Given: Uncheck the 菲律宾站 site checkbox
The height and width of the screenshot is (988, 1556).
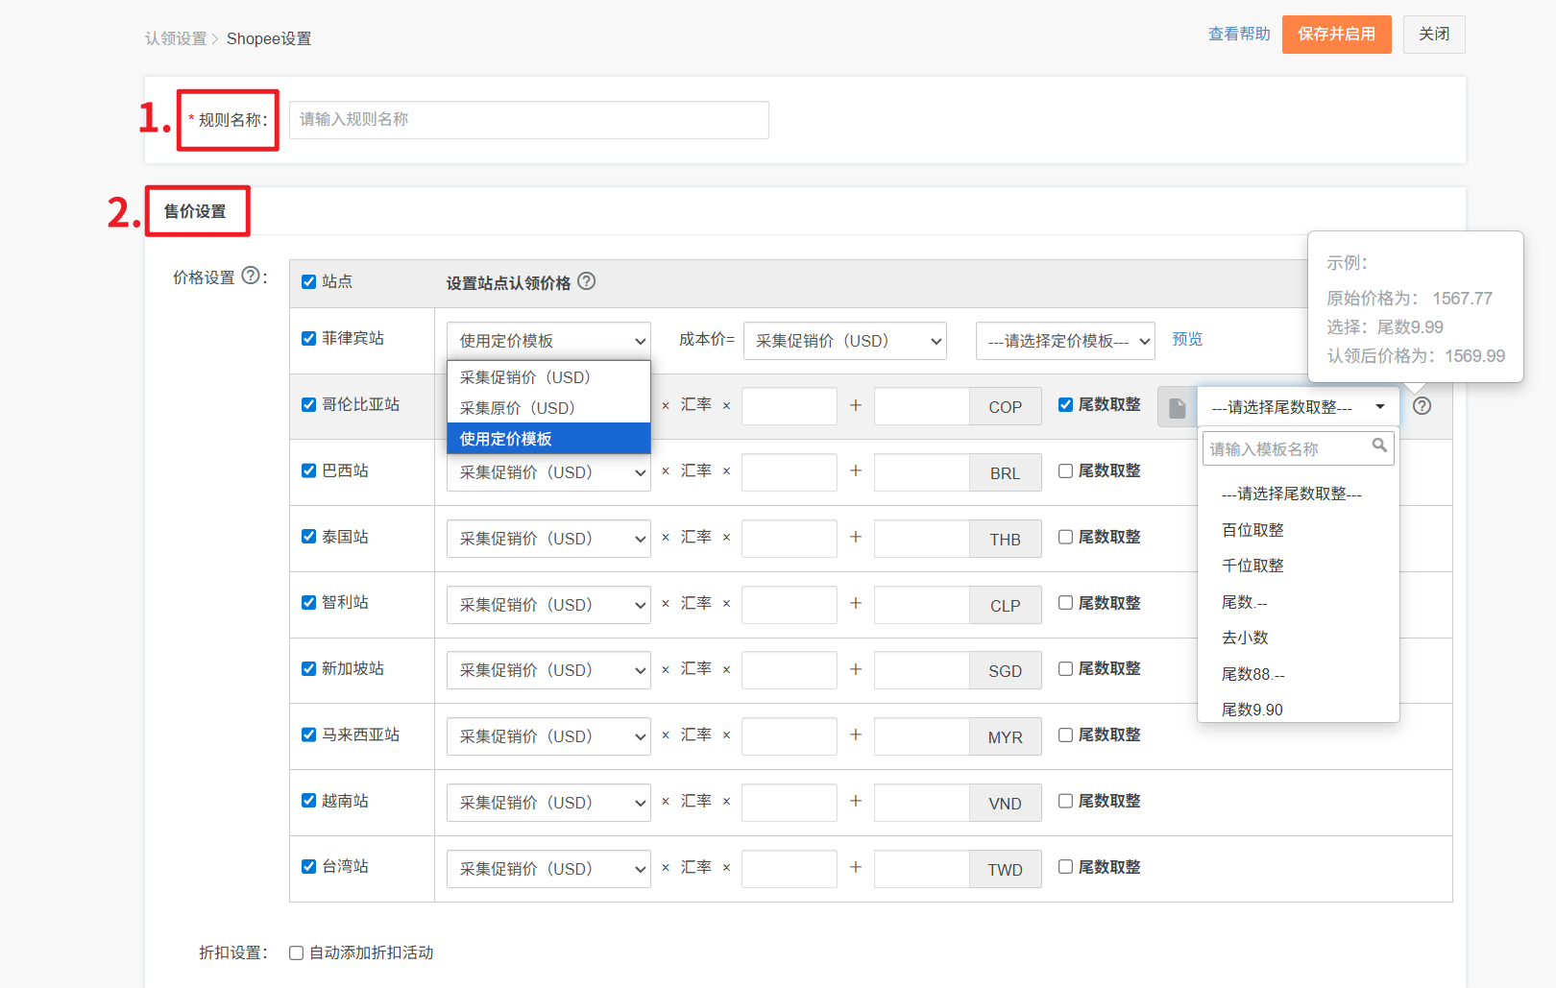Looking at the screenshot, I should click(x=309, y=338).
